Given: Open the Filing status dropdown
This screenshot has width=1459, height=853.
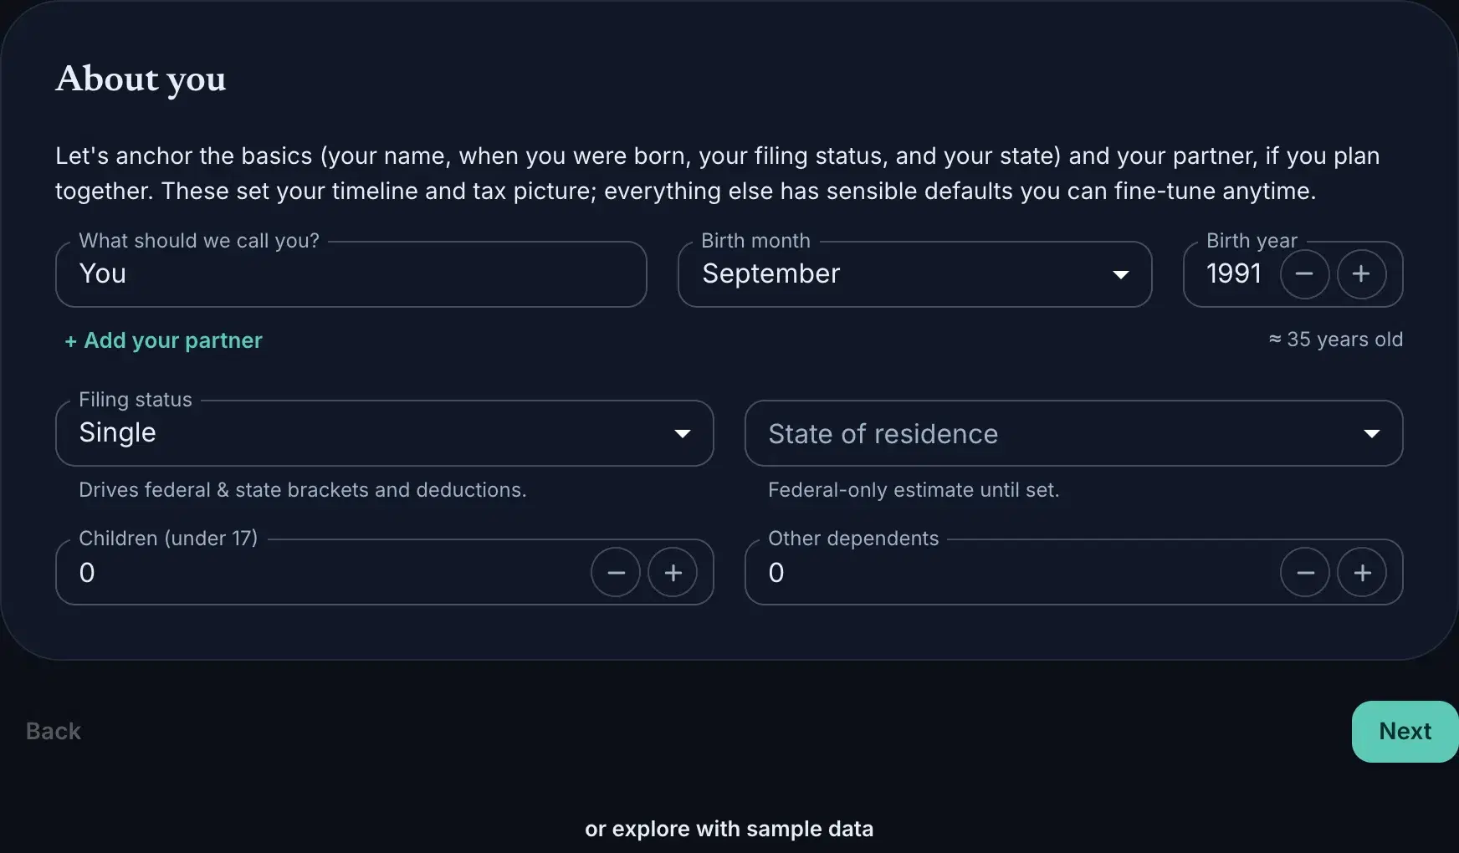Looking at the screenshot, I should pyautogui.click(x=384, y=433).
